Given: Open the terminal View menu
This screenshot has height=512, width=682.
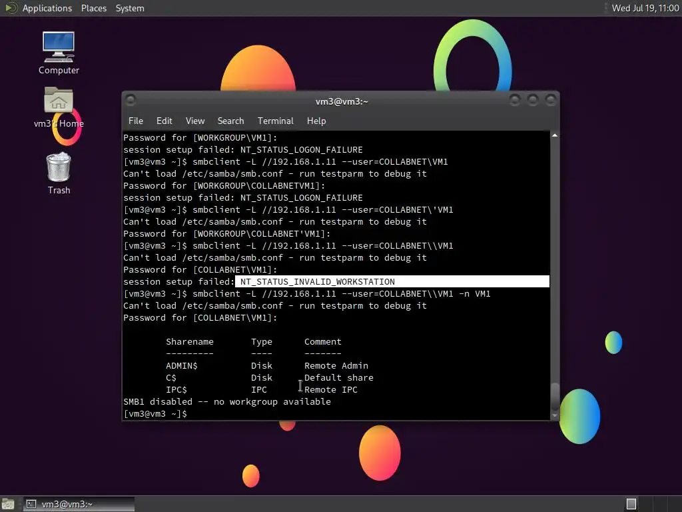Looking at the screenshot, I should [x=195, y=121].
